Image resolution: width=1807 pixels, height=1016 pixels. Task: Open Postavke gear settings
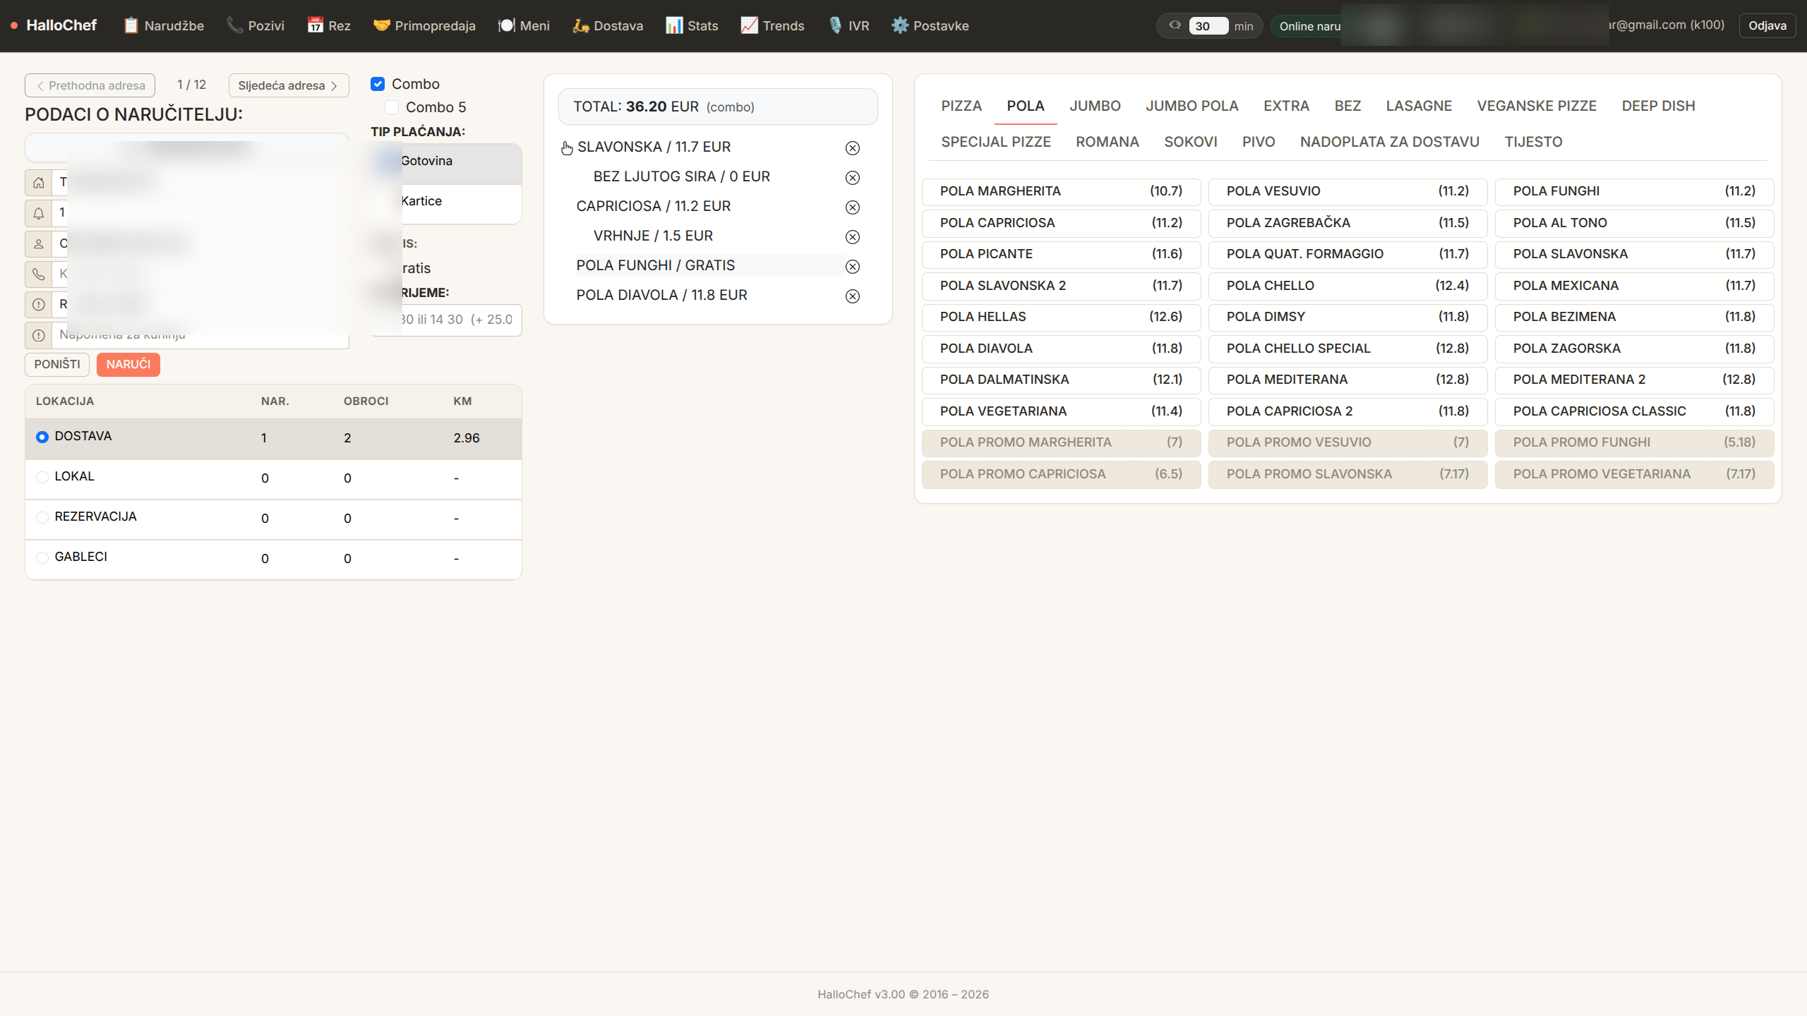[x=899, y=25]
